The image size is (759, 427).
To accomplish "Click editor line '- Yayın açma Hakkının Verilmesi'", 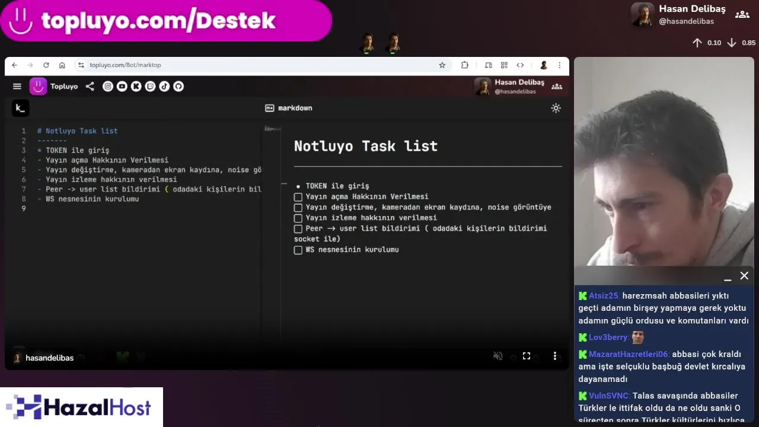I will [103, 160].
